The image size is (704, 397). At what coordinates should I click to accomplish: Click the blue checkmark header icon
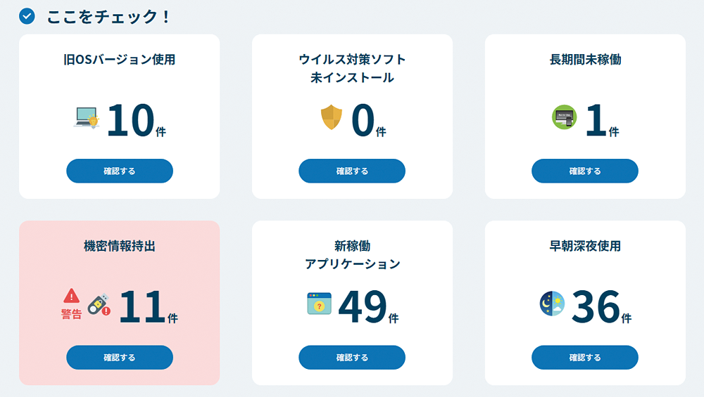(x=27, y=16)
